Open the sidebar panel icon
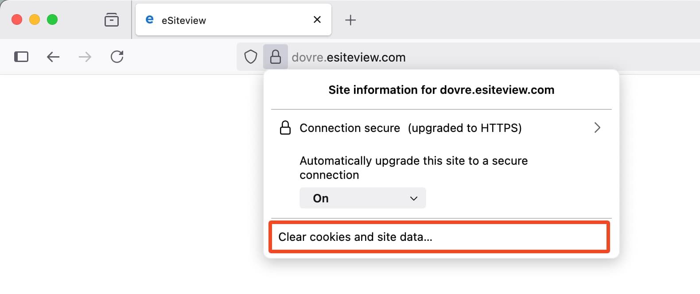 (21, 57)
